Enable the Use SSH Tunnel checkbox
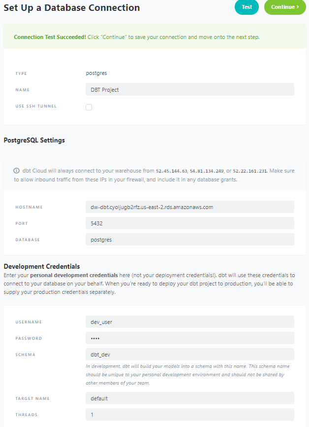309x427 pixels. pos(89,107)
